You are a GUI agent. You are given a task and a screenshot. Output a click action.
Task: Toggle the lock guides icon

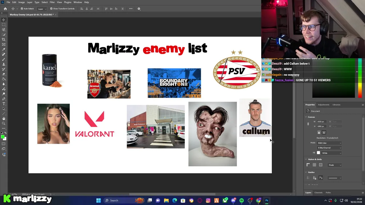pos(314,178)
